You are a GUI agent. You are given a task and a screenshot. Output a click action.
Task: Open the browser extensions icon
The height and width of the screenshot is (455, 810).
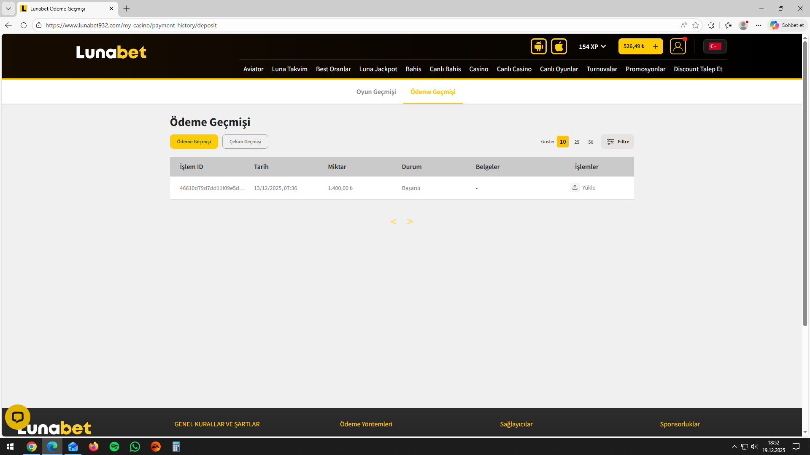[x=711, y=25]
